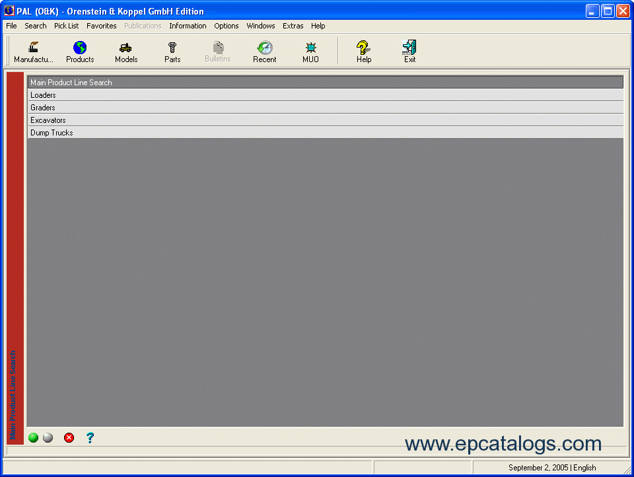The width and height of the screenshot is (634, 477).
Task: Click the disabled Bulletins icon
Action: tap(218, 52)
